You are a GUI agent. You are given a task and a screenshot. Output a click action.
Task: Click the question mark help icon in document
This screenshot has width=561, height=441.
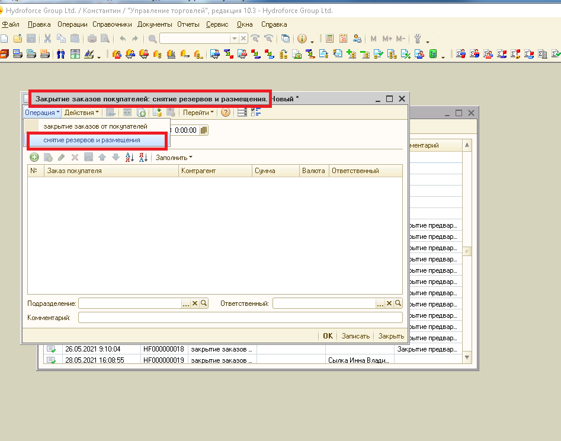tap(225, 113)
